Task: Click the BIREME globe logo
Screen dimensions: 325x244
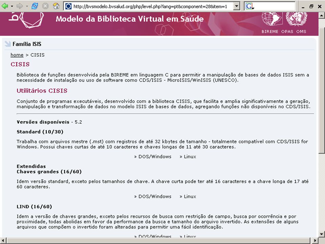Action: [x=272, y=19]
